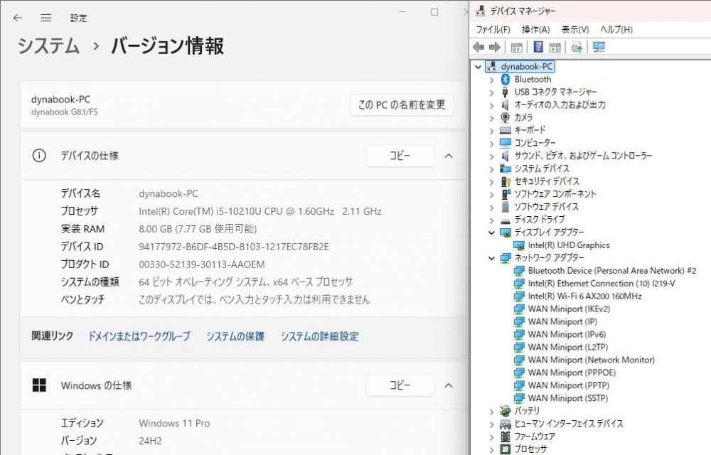
Task: Click the action pane toolbar icon
Action: pyautogui.click(x=555, y=47)
